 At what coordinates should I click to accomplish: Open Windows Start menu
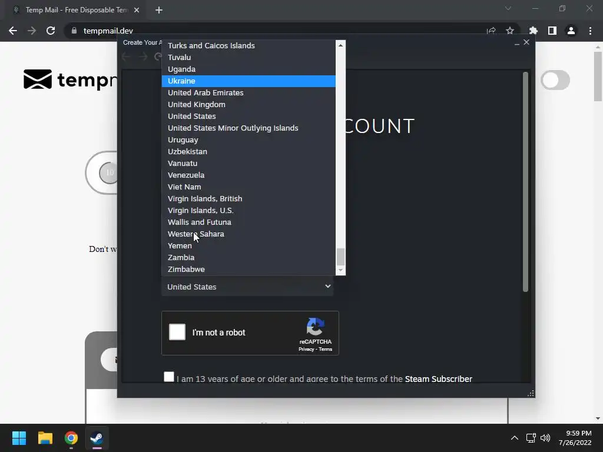19,438
